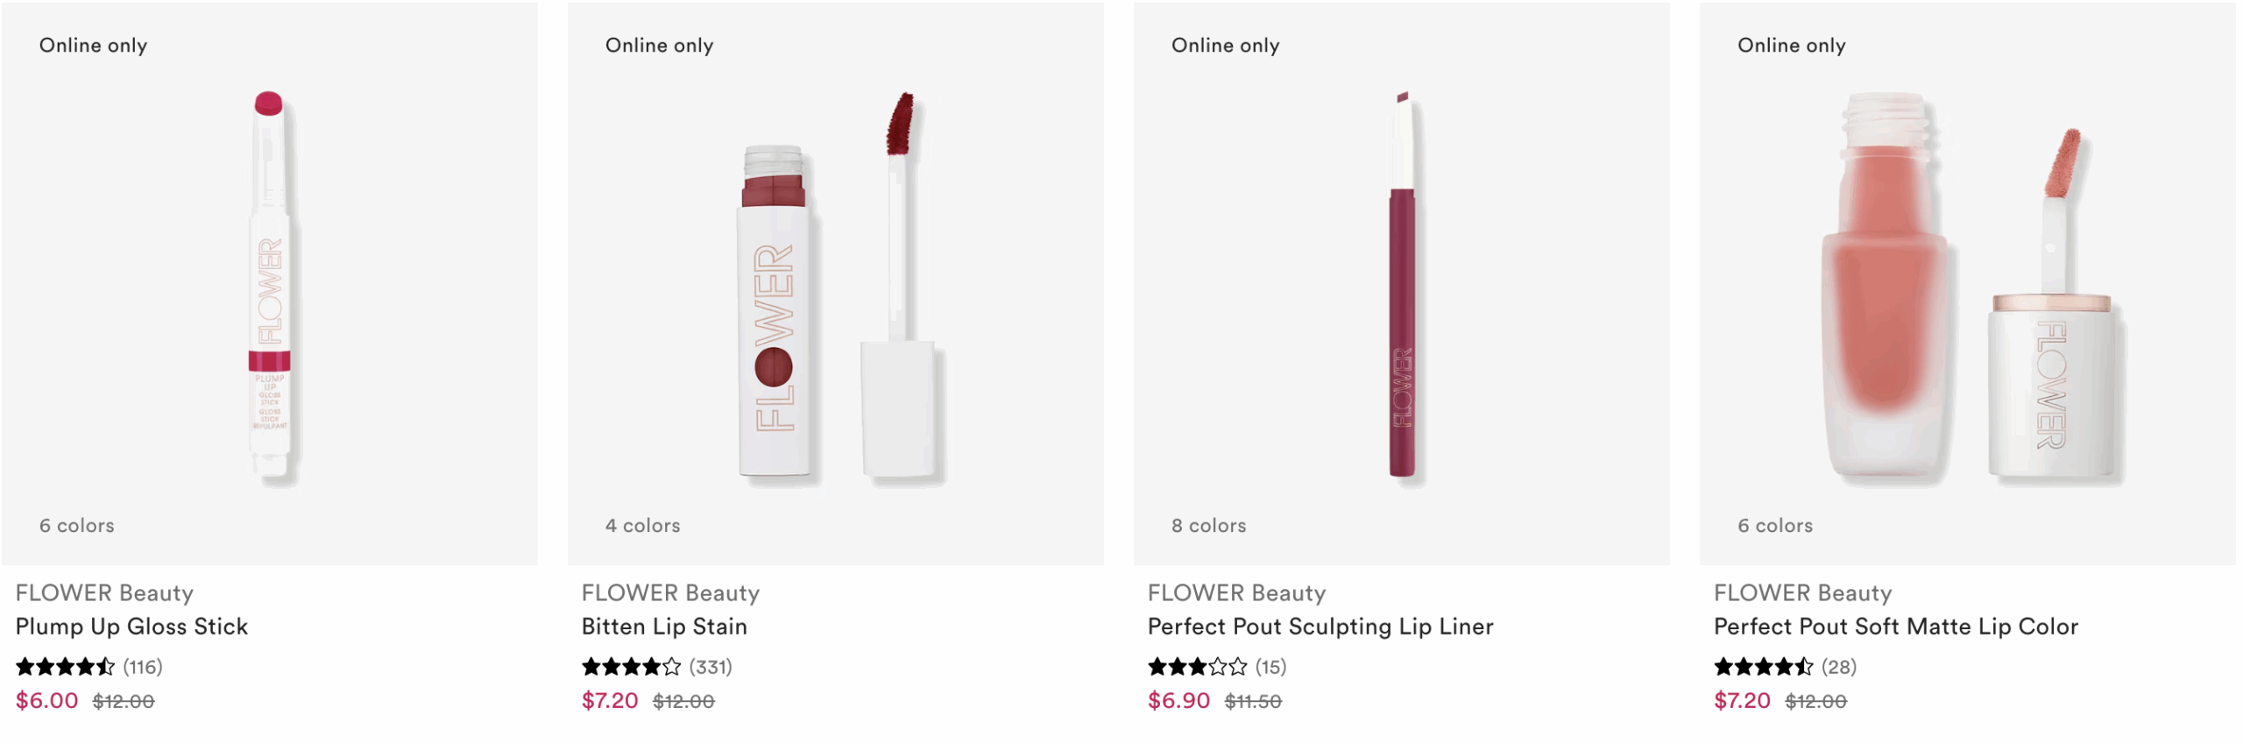
Task: Open Plump Up Gloss Stick product image
Action: [x=270, y=285]
